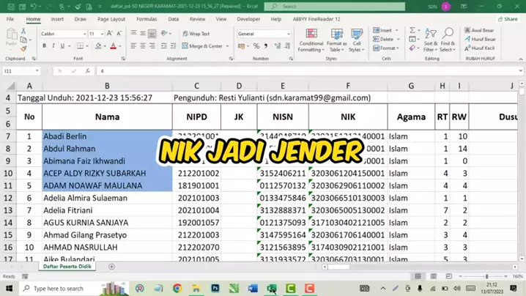Open Conditional Formatting options
This screenshot has height=296, width=526.
[x=311, y=40]
